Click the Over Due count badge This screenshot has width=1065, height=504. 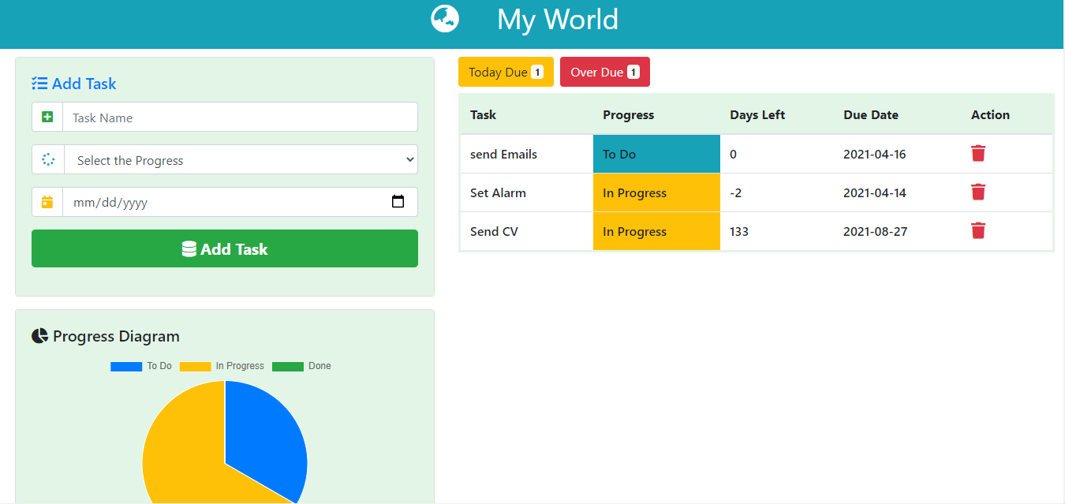pyautogui.click(x=633, y=72)
